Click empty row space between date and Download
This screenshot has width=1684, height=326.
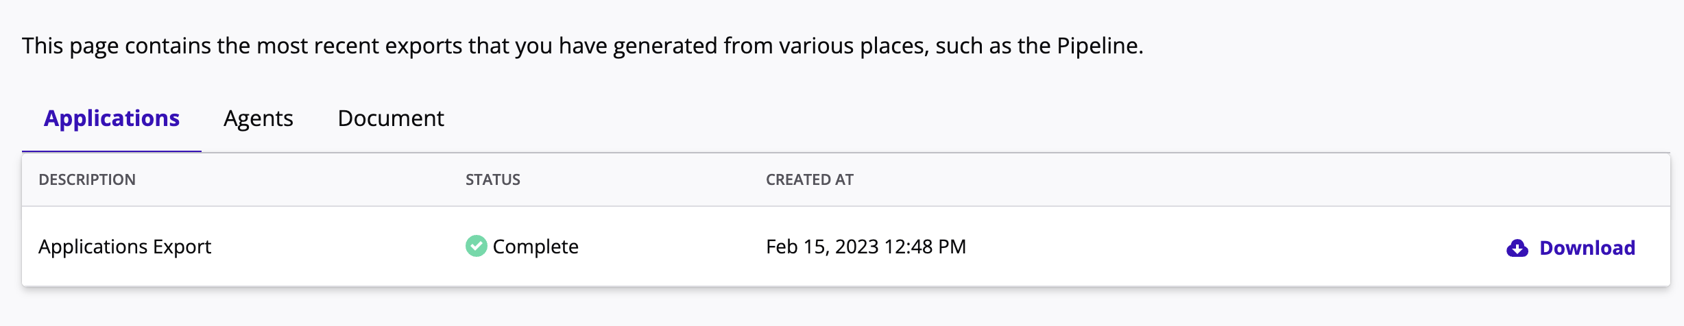coord(1234,247)
